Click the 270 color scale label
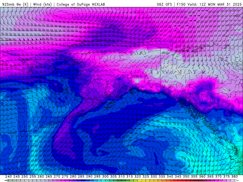This screenshot has width=243, height=182. click(x=57, y=177)
